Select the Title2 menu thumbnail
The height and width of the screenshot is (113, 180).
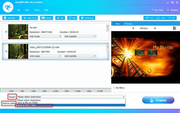click(x=152, y=53)
